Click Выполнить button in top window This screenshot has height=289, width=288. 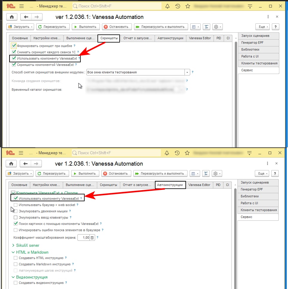(86, 27)
